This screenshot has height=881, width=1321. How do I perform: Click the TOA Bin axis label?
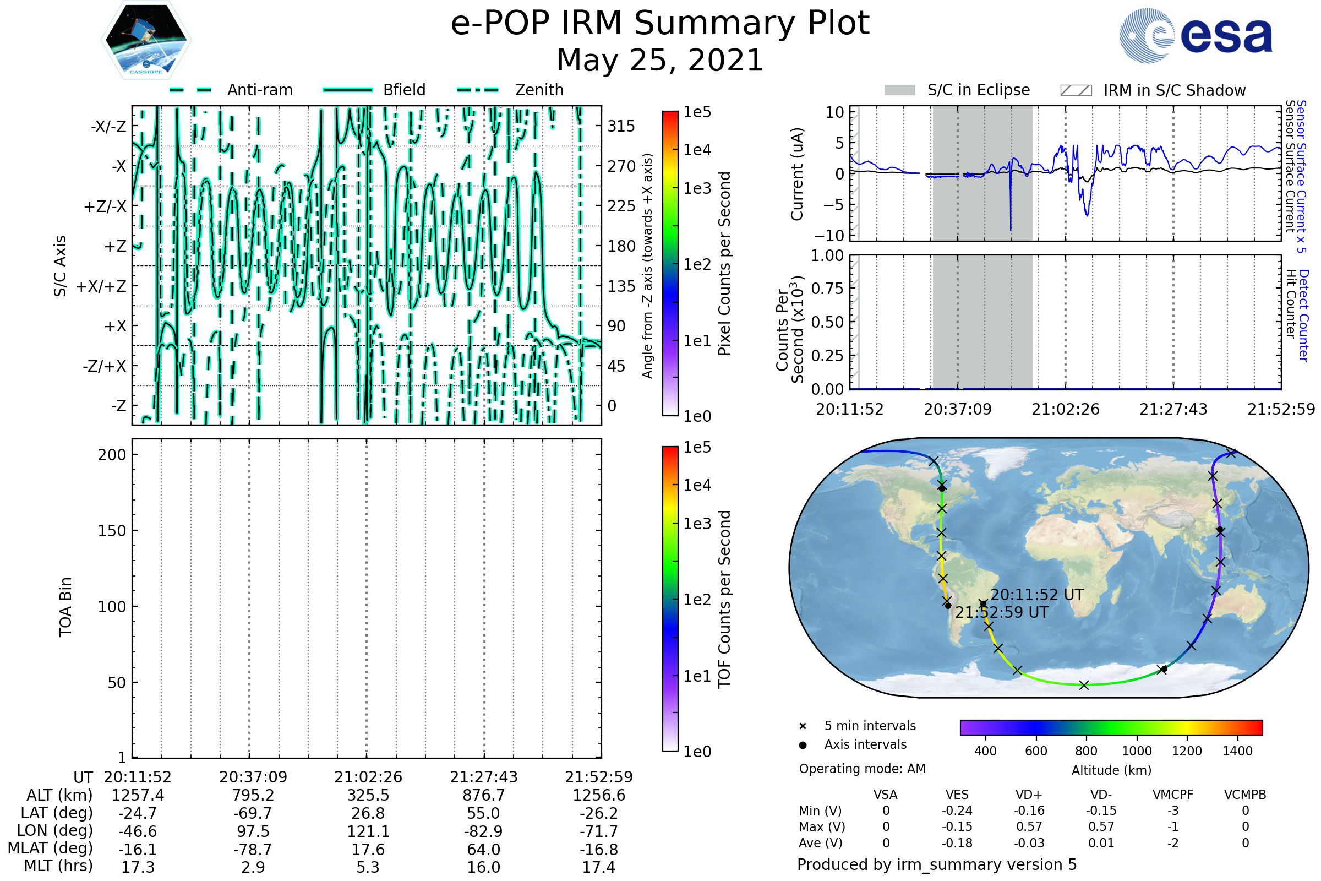point(65,607)
